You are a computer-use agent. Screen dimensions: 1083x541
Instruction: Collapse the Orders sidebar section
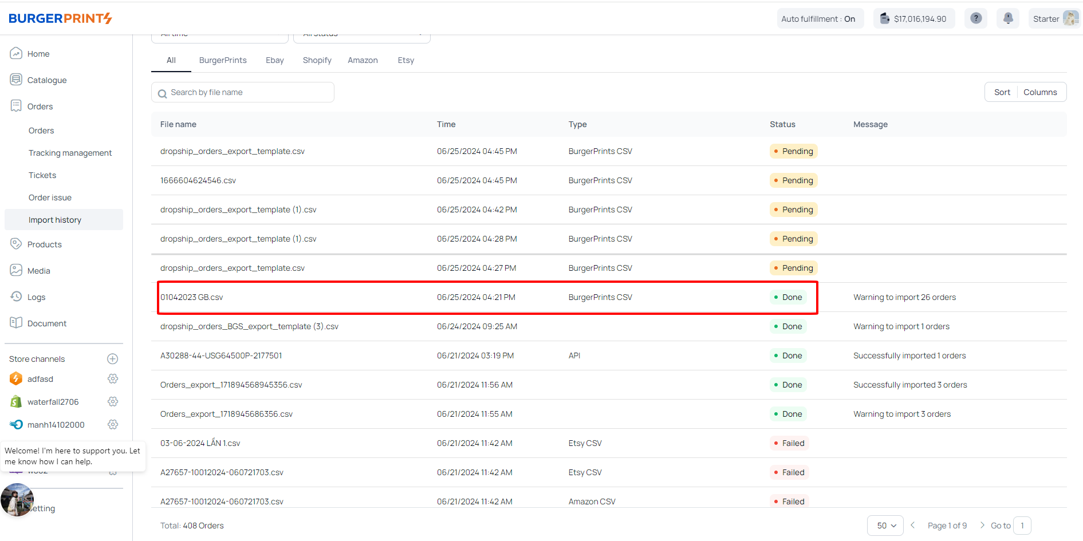tap(40, 106)
